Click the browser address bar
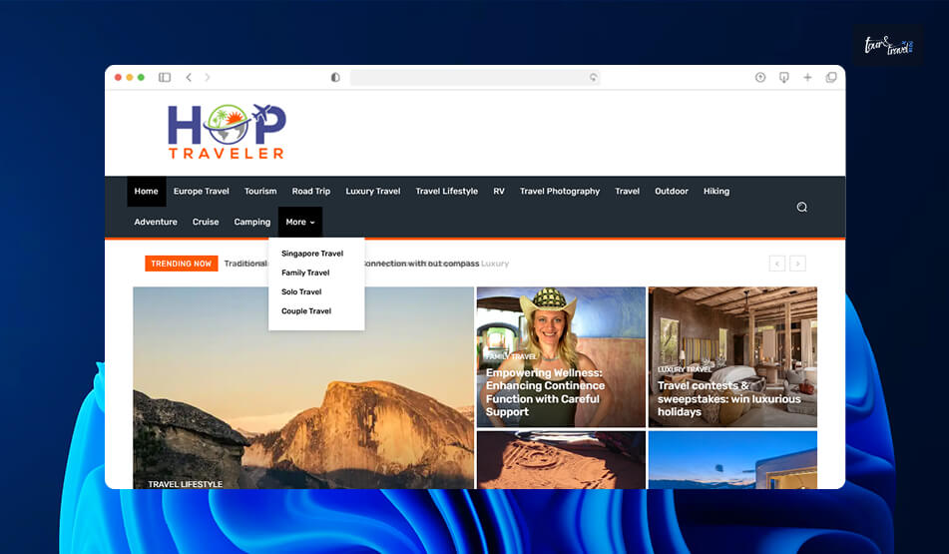This screenshot has height=554, width=949. tap(475, 78)
